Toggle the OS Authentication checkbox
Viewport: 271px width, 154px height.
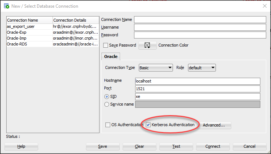coord(108,125)
